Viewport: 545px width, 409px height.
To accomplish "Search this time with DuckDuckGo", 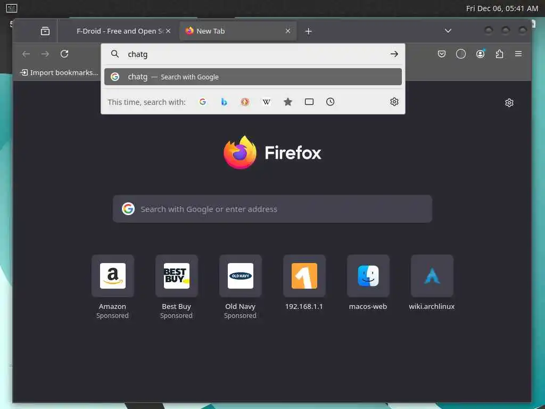I will 245,102.
